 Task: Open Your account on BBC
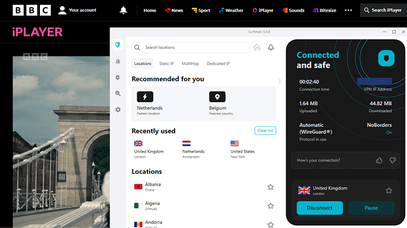tap(77, 10)
